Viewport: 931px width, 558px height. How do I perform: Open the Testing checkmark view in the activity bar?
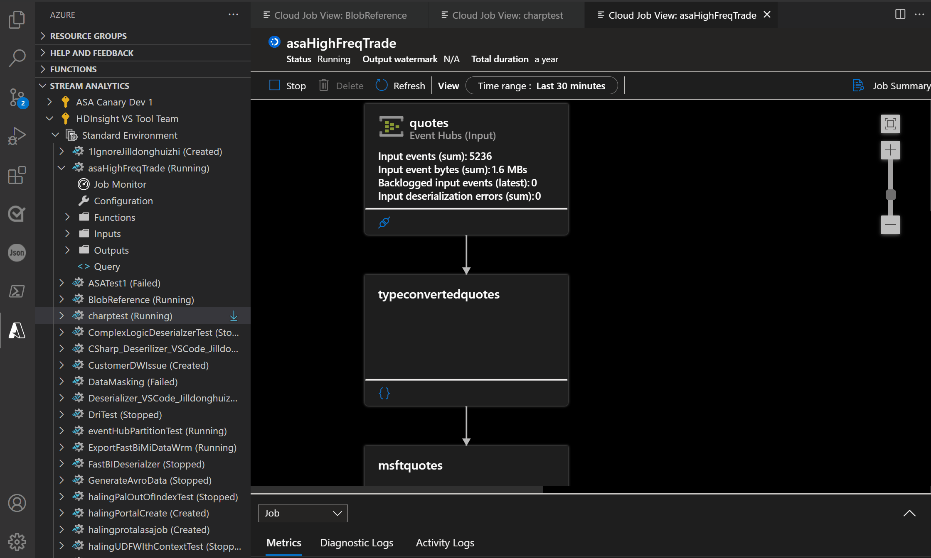17,214
